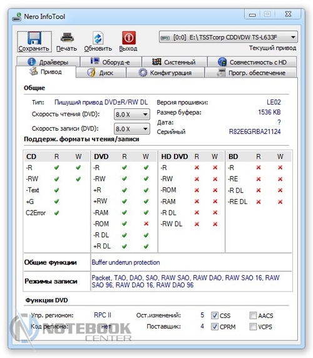Click the Привод tab drive icon
313x358 pixels.
pyautogui.click(x=33, y=71)
